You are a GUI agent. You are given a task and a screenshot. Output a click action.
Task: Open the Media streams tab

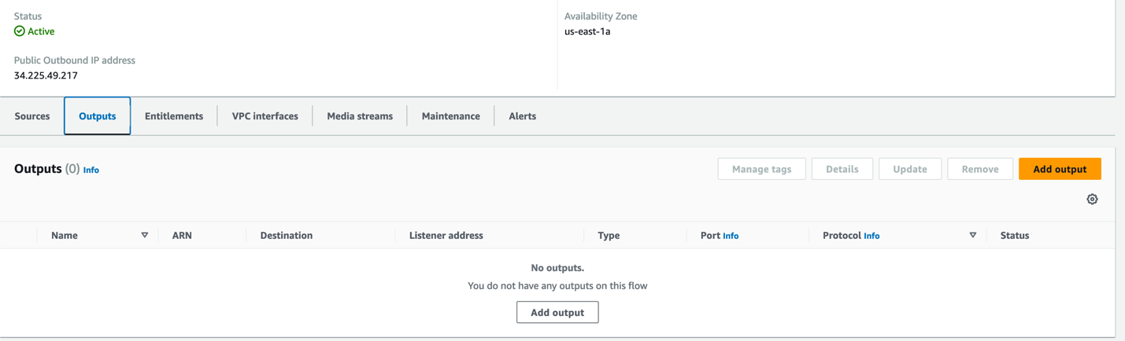[x=360, y=116]
